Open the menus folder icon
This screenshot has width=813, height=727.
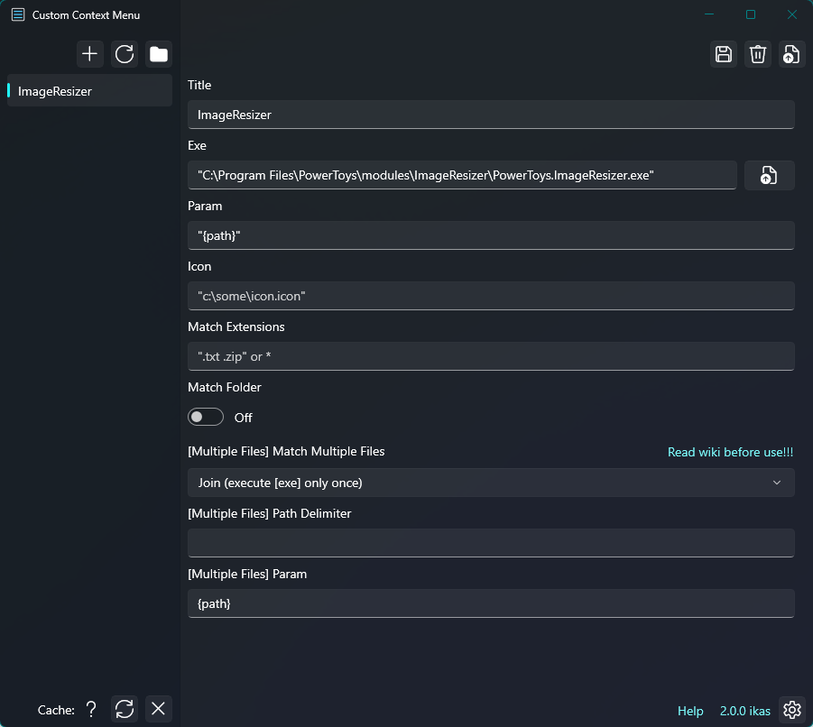159,54
